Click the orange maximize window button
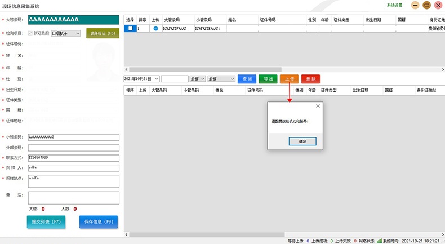The image size is (445, 244). tap(426, 5)
